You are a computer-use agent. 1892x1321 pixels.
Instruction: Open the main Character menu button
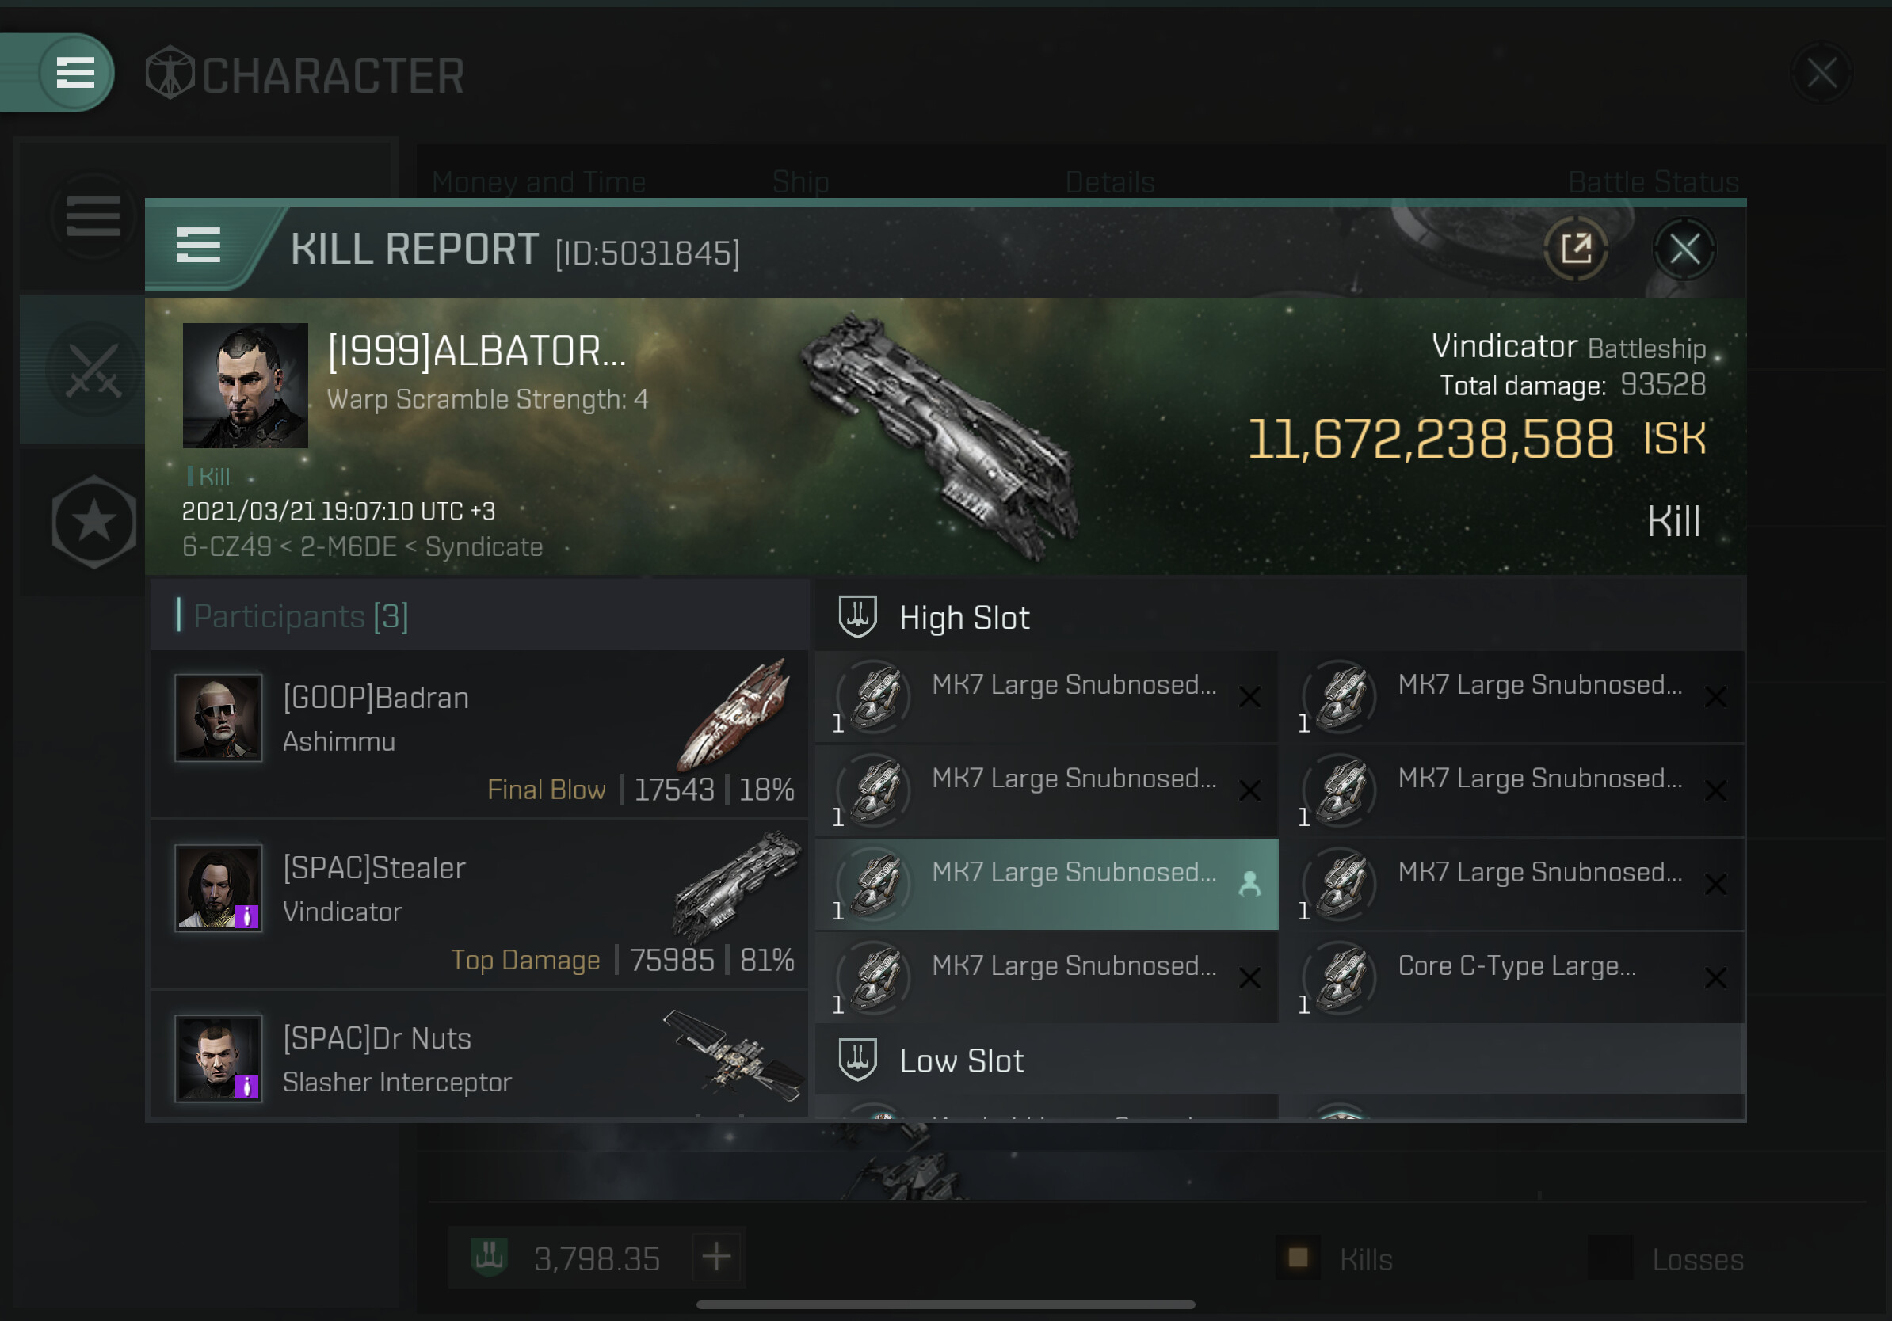[75, 73]
